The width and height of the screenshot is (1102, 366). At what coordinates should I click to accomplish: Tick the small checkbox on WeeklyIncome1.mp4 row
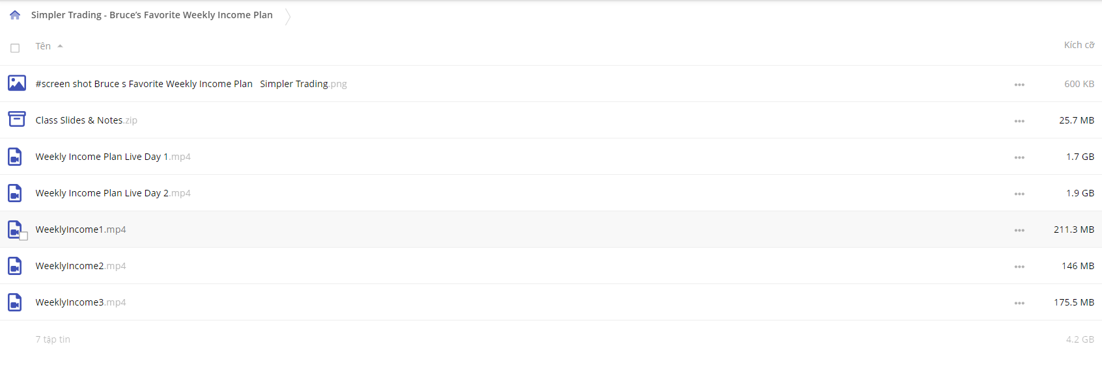(x=23, y=236)
